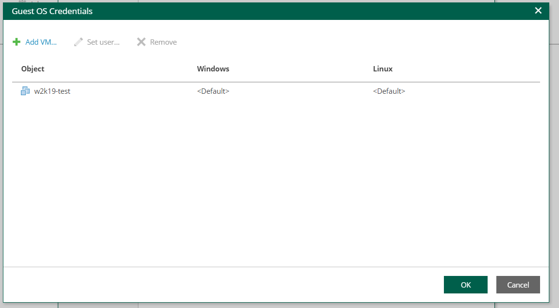Select the w2k19-test label text

tap(52, 91)
